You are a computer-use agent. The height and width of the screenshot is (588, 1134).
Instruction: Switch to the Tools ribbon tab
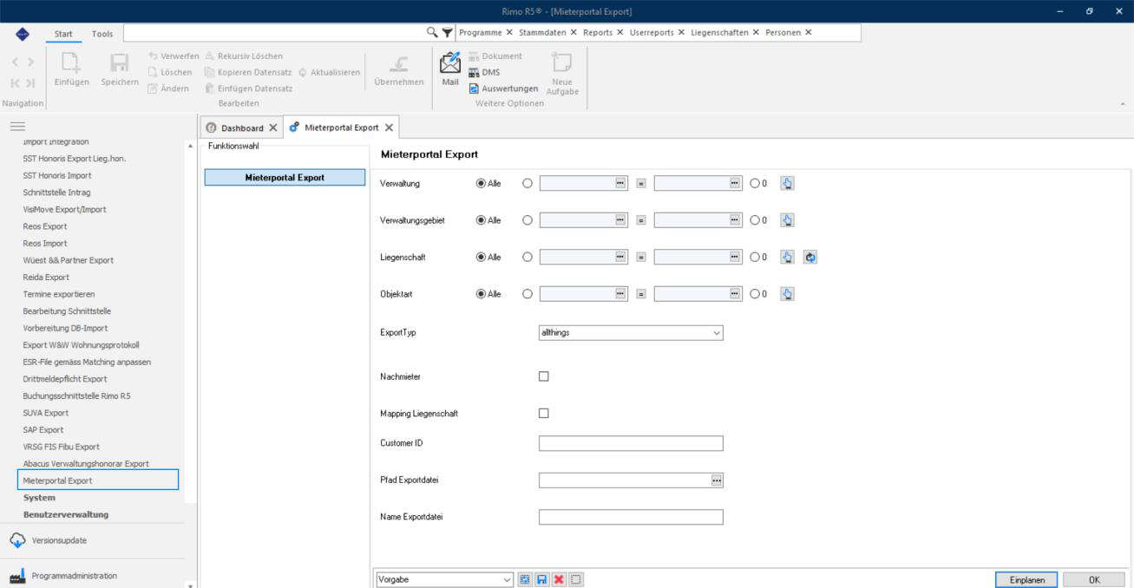point(102,33)
